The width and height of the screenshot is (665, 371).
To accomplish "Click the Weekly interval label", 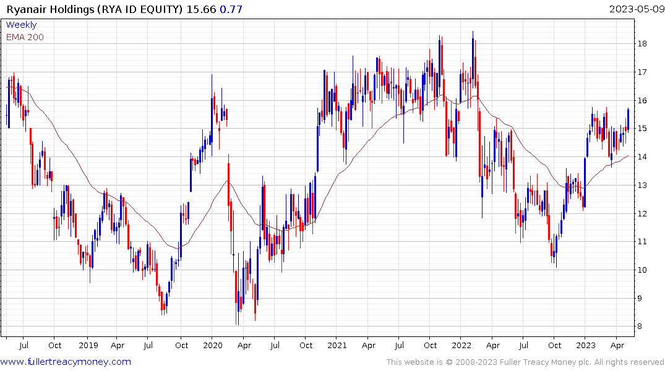I will (21, 25).
